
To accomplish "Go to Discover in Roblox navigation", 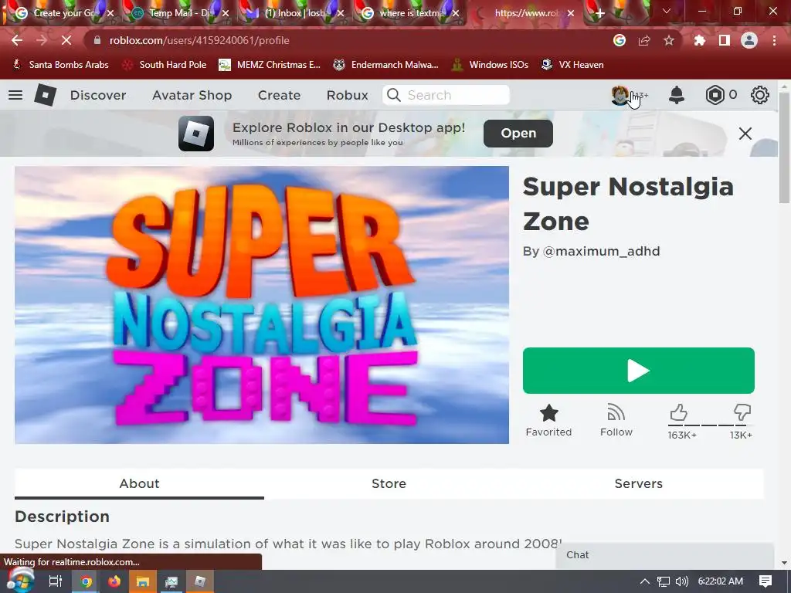I will coord(98,95).
